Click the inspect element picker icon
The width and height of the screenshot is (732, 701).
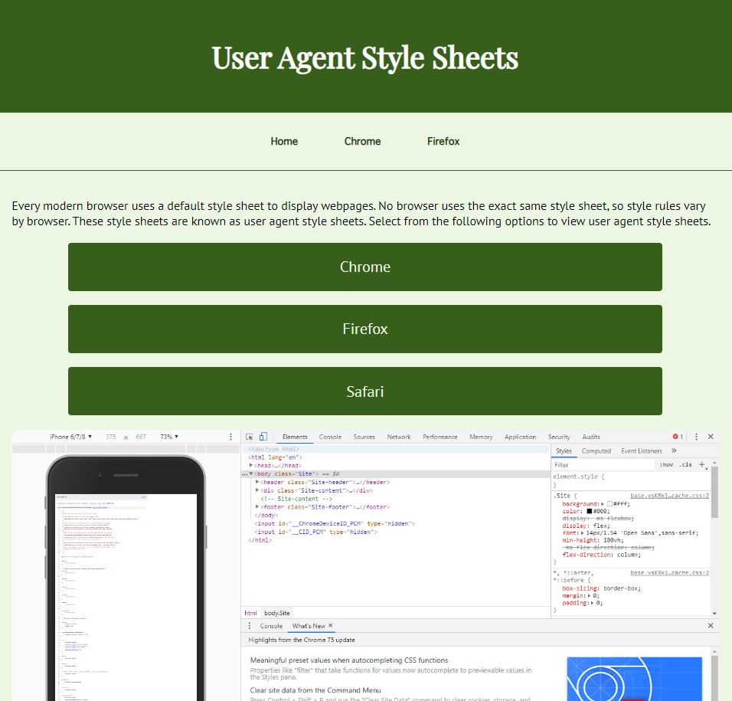tap(250, 437)
